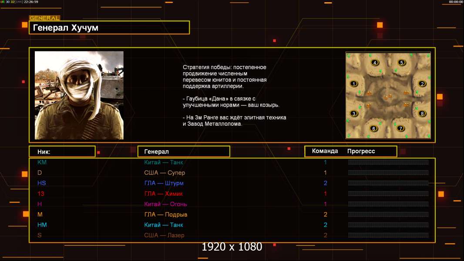Image resolution: width=464 pixels, height=261 pixels.
Task: Click the progress bar for player D
Action: [x=388, y=173]
